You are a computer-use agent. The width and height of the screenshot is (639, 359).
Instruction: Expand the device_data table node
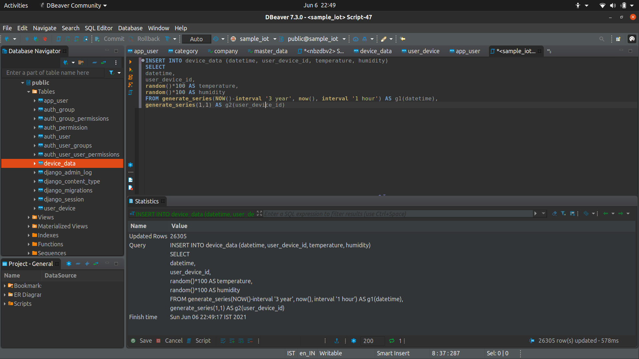click(35, 164)
